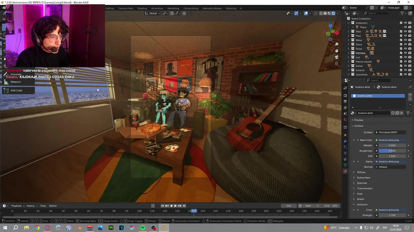Open the outliner filter dropdown
Viewport: 414px width, 232px height.
coord(403,13)
